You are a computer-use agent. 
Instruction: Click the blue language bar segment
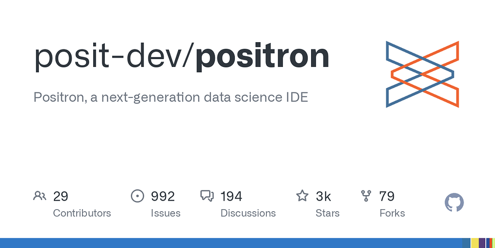point(231,243)
